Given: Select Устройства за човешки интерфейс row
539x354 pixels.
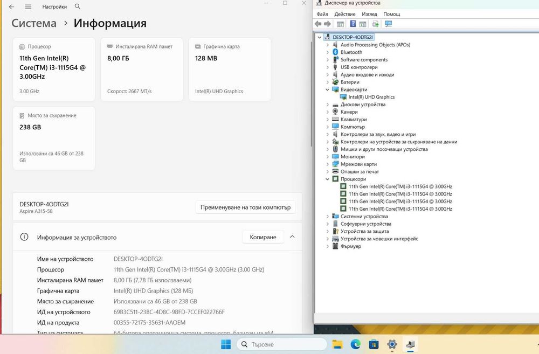Looking at the screenshot, I should tap(379, 239).
